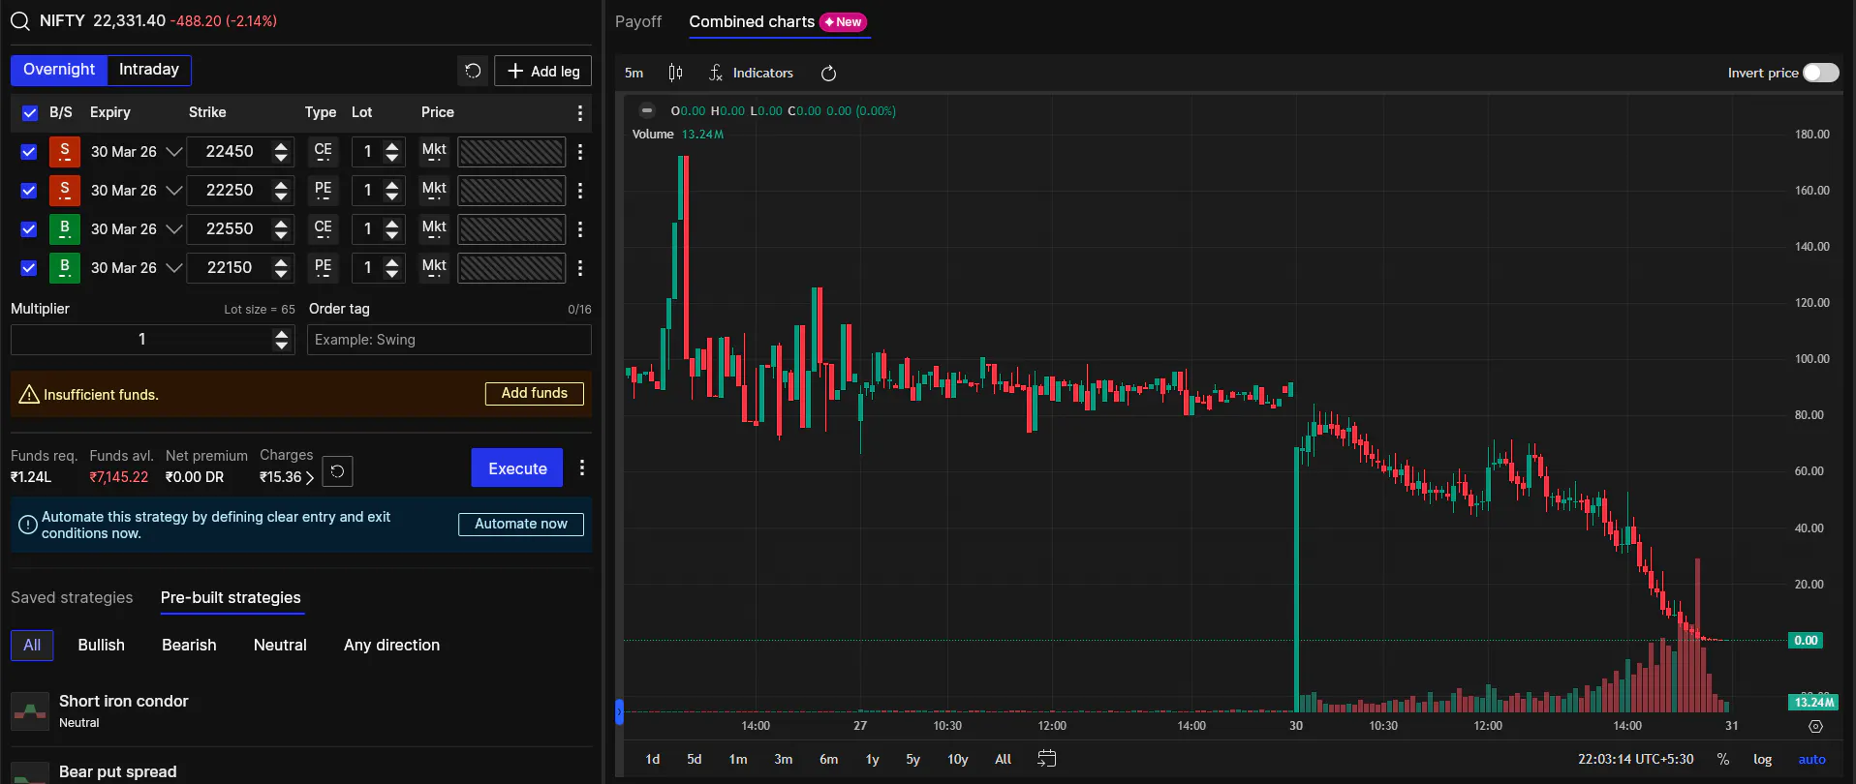Expand expiry dropdown for the 22550 CE leg
This screenshot has width=1856, height=784.
click(x=174, y=229)
